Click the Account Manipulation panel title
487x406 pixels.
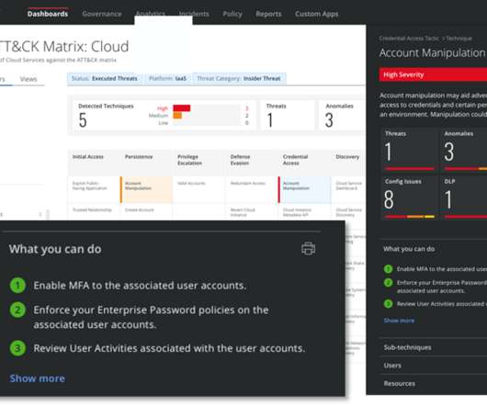tap(432, 52)
